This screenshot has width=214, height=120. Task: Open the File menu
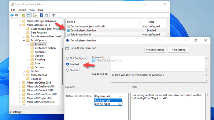13,10
